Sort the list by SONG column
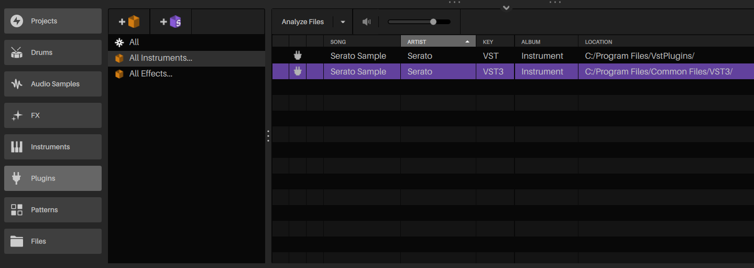 pos(362,41)
